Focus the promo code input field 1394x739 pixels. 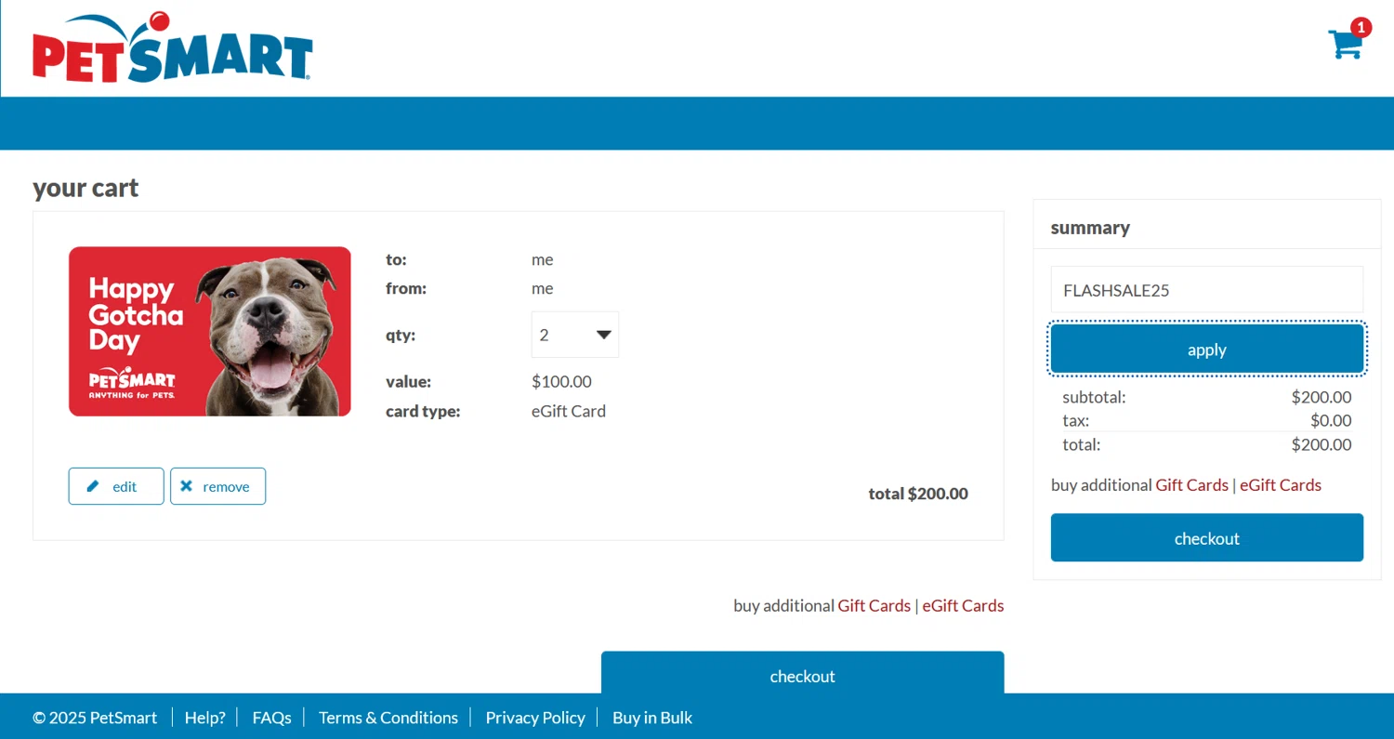(1207, 290)
